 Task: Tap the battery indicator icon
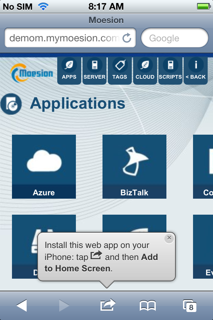(x=204, y=7)
